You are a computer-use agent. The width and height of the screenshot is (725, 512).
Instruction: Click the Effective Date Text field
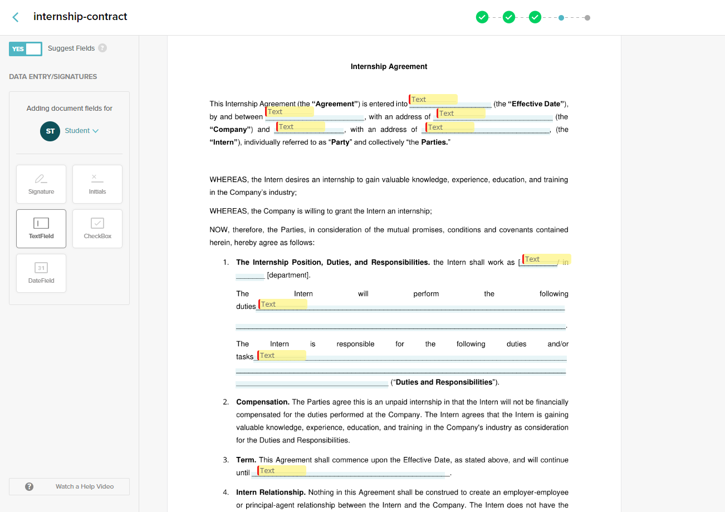click(x=433, y=99)
